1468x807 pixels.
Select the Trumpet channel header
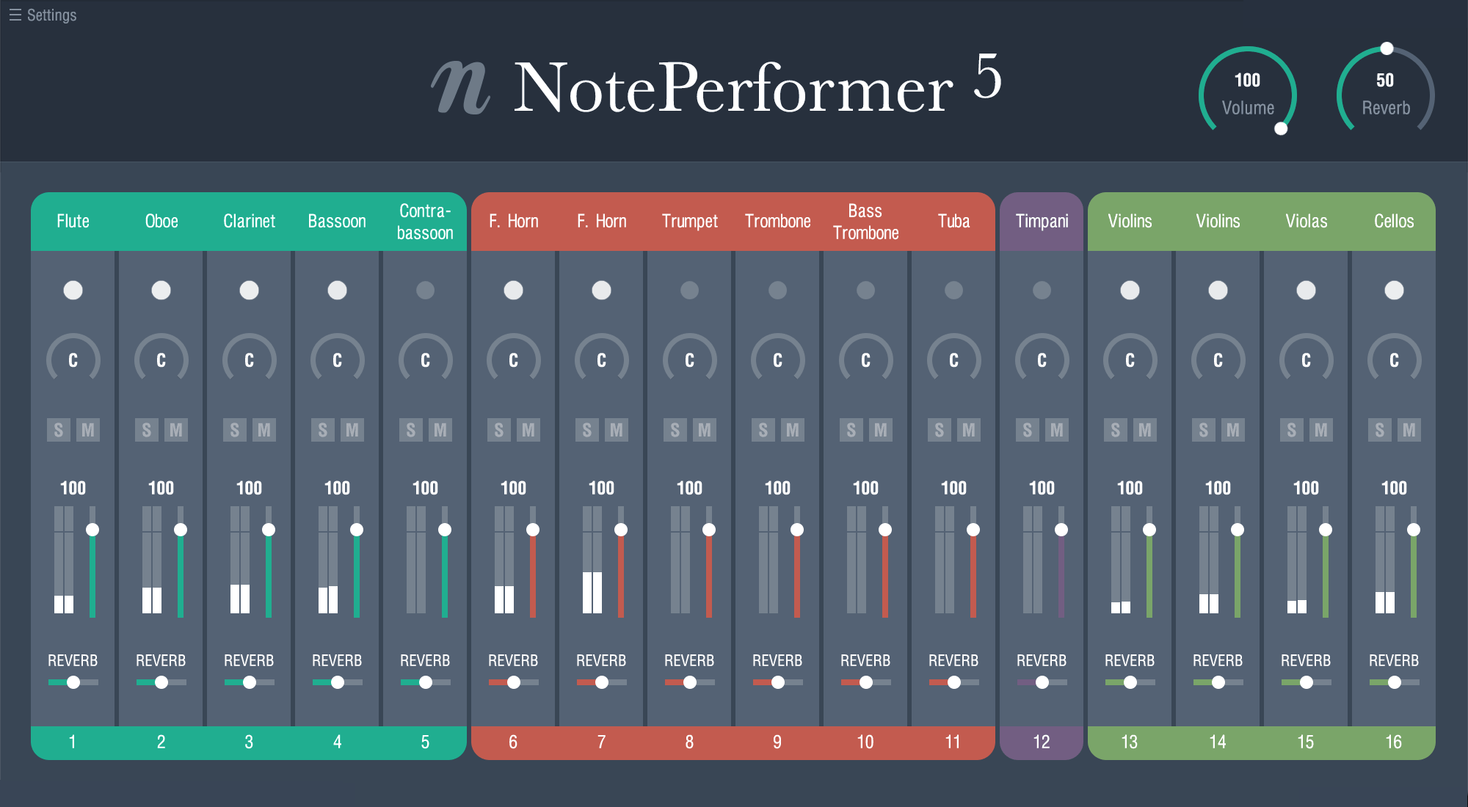tap(689, 222)
